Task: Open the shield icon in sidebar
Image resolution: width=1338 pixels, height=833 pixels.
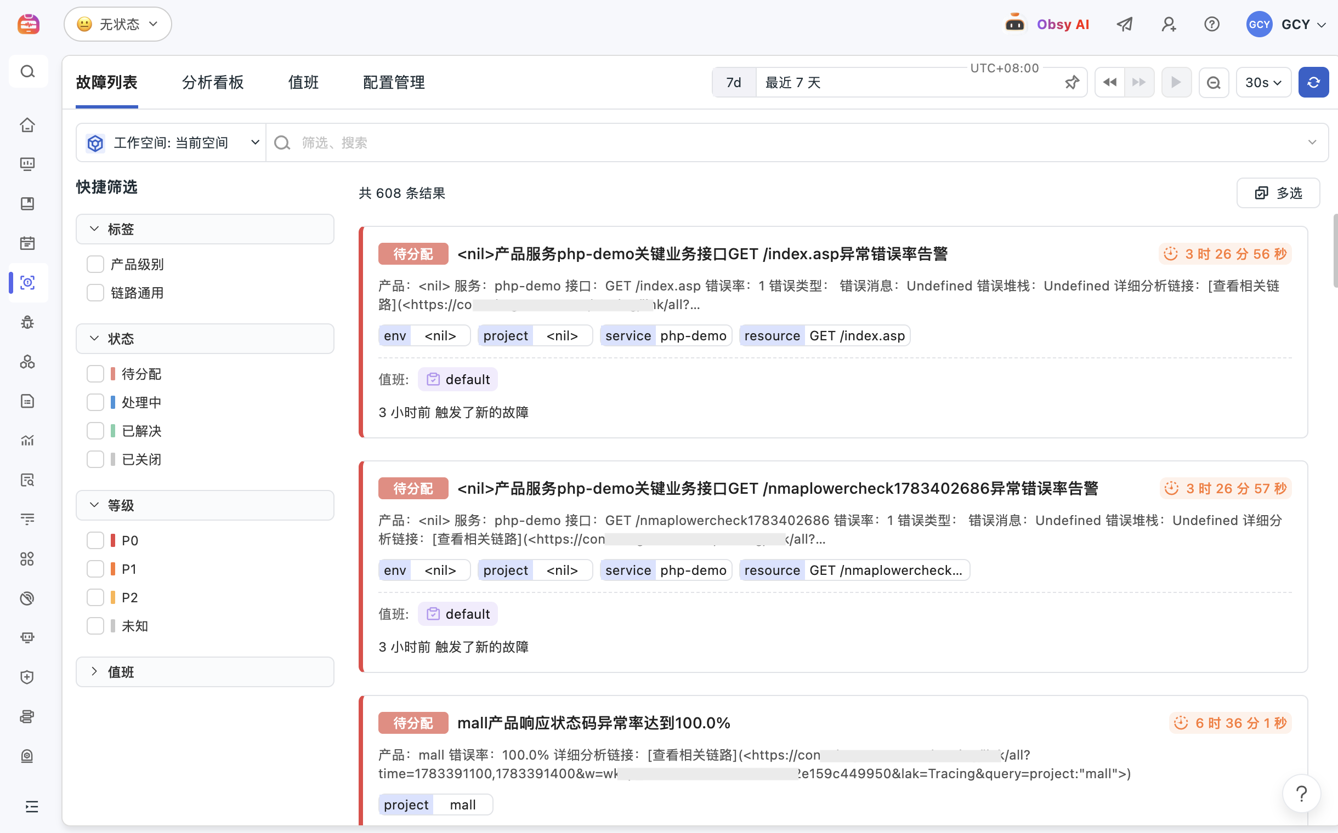Action: point(27,676)
